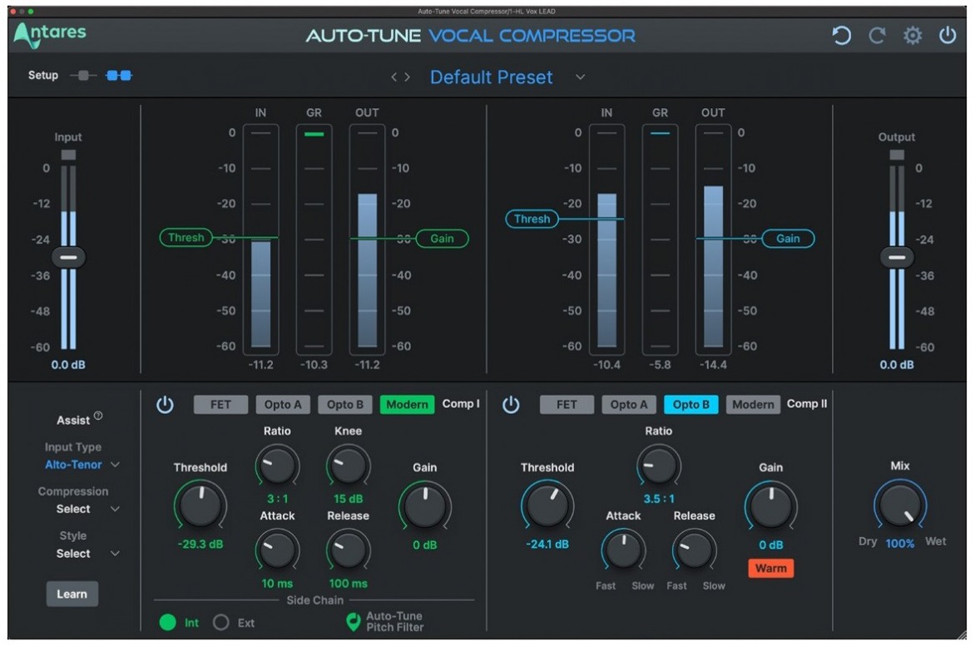Open Input Type Alto-Tenor dropdown
975x646 pixels.
click(82, 465)
